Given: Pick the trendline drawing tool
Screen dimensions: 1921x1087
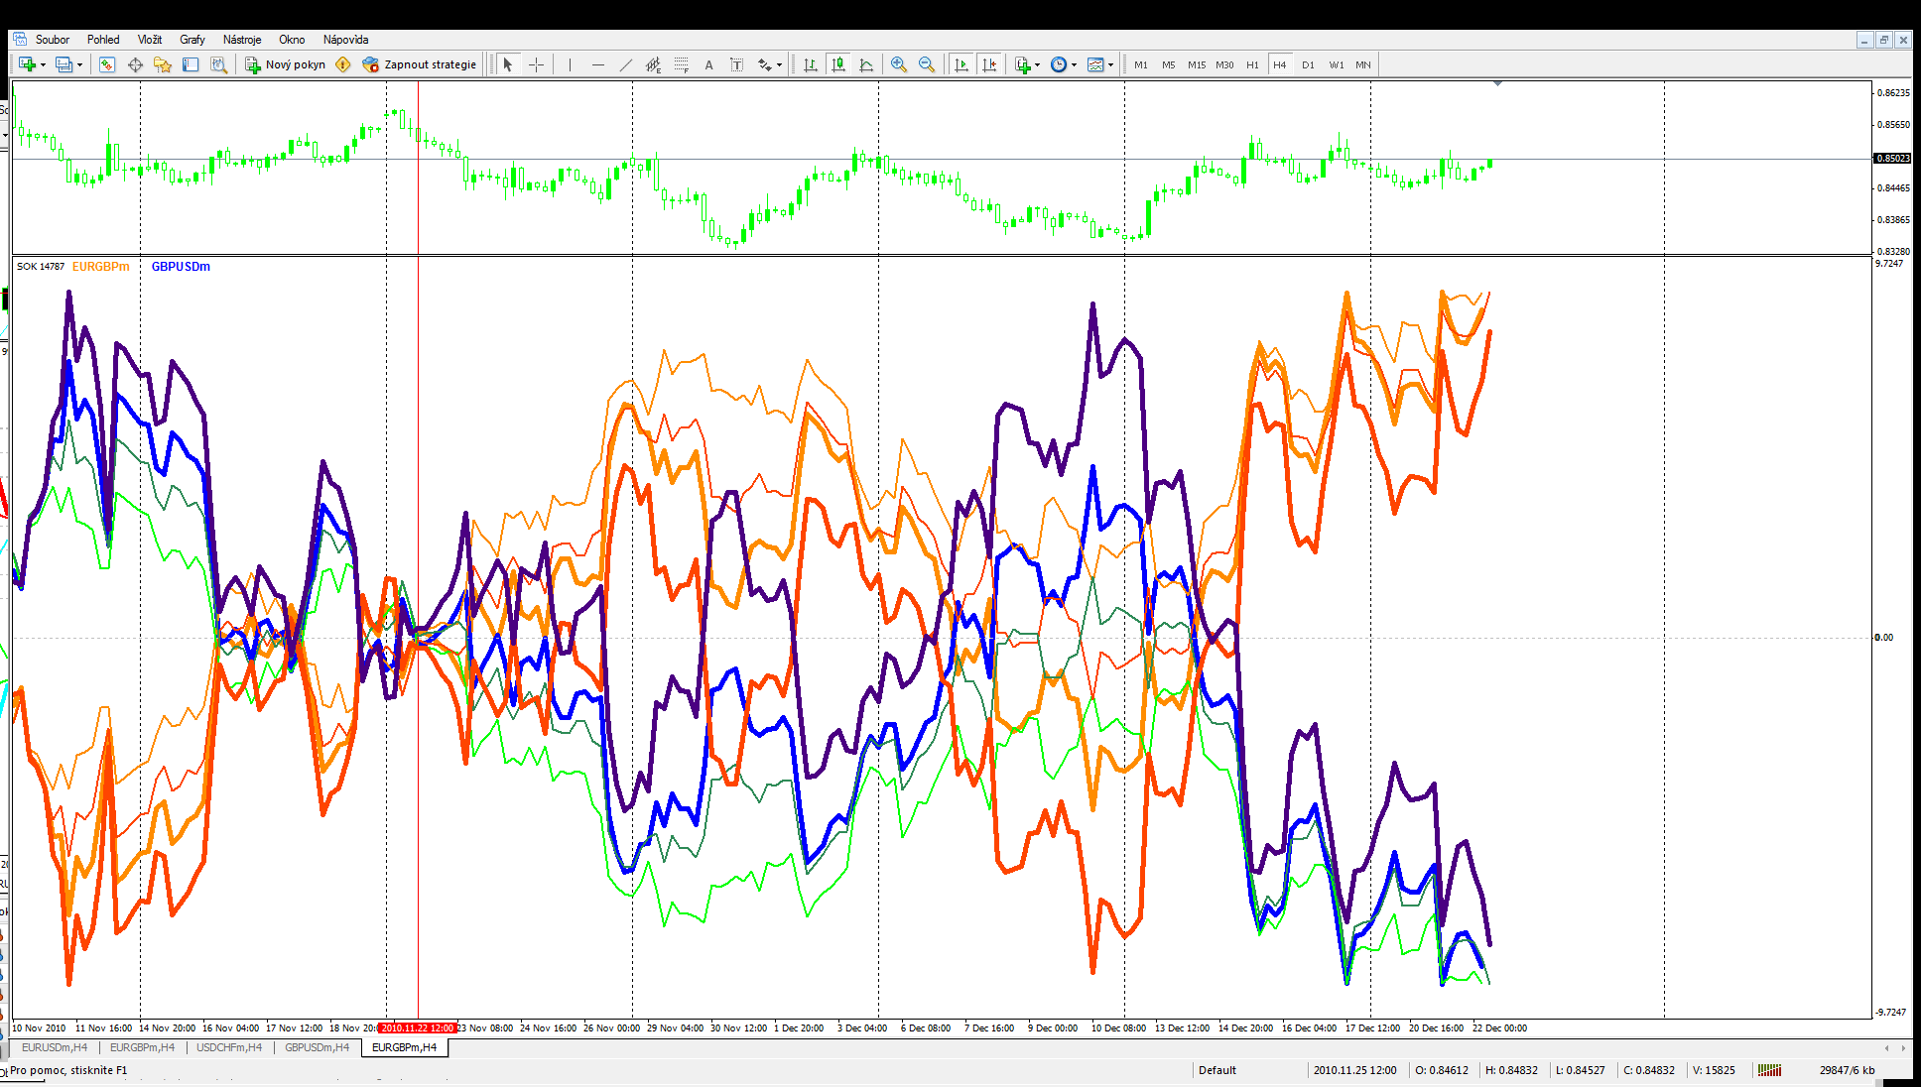Looking at the screenshot, I should [x=625, y=64].
